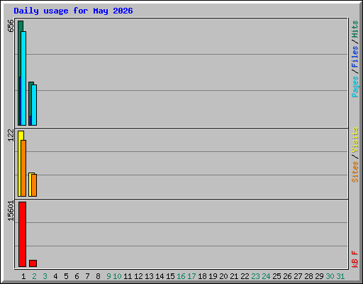Click day 22 on the x-axis

tap(245, 276)
